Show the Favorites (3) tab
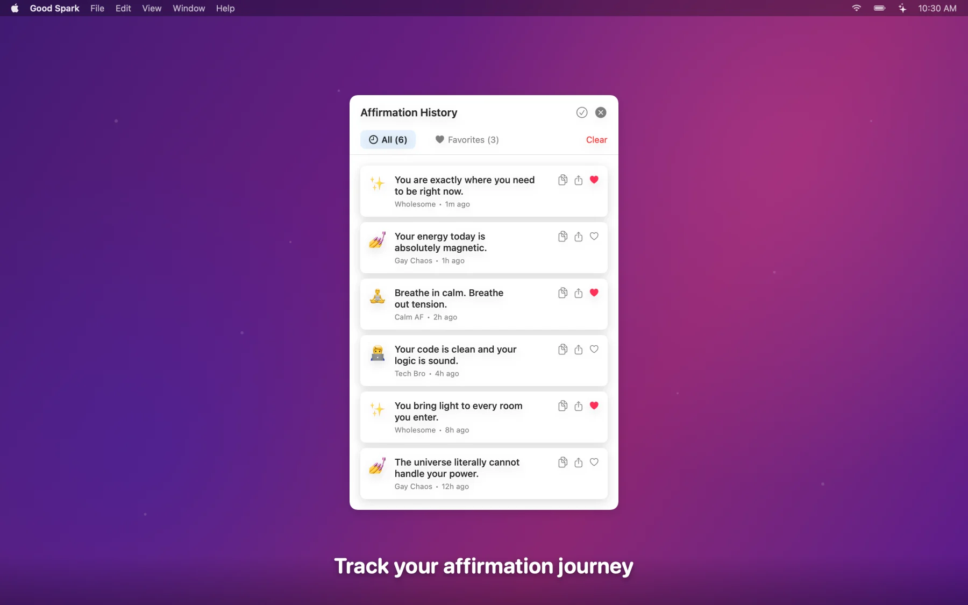This screenshot has height=605, width=968. tap(467, 140)
